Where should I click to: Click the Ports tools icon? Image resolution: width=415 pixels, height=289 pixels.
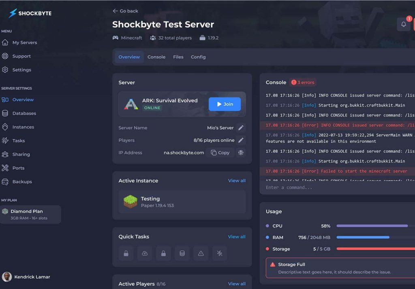click(5, 168)
